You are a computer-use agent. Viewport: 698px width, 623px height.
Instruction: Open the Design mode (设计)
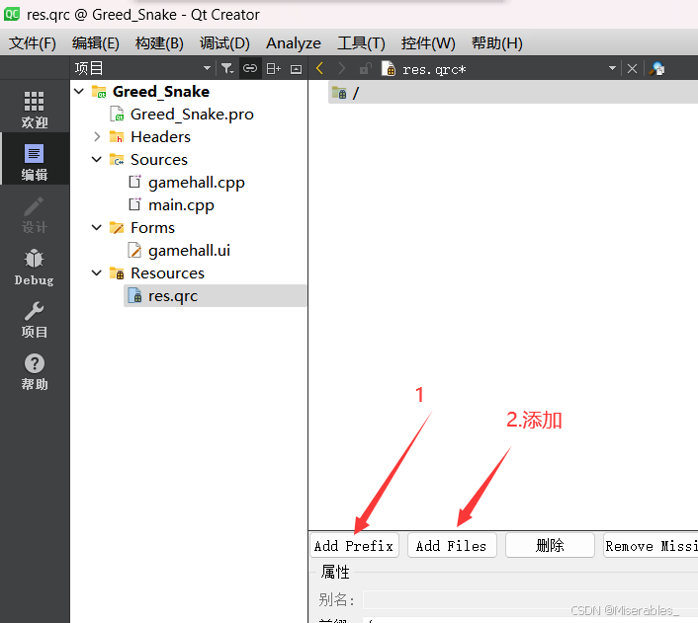[x=35, y=215]
